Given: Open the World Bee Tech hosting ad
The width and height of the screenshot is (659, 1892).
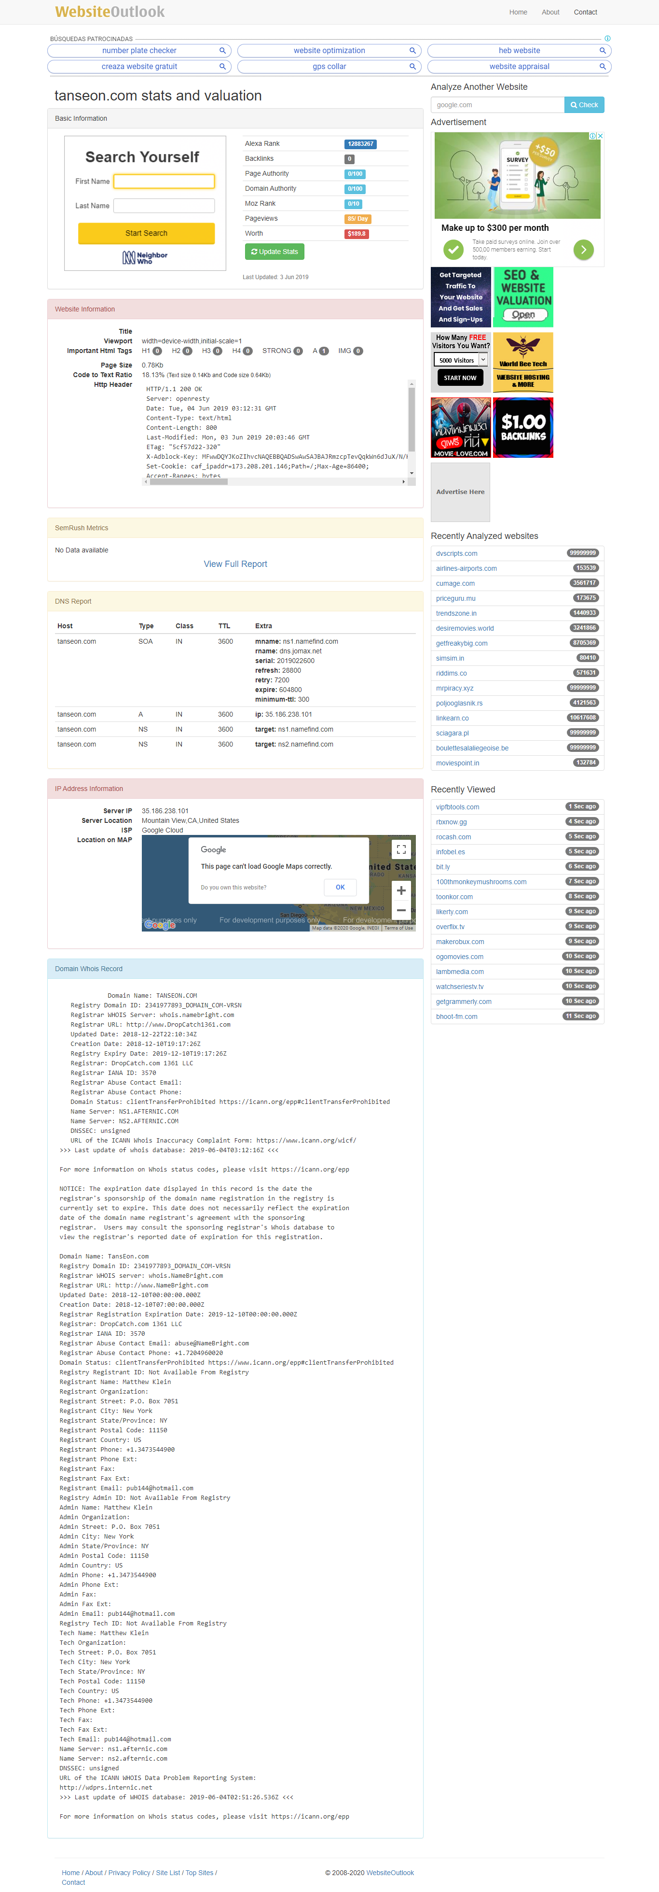Looking at the screenshot, I should point(523,362).
